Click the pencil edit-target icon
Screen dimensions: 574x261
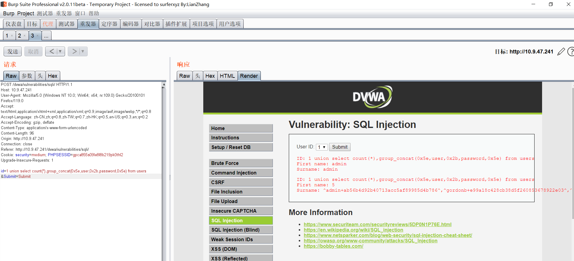[561, 52]
